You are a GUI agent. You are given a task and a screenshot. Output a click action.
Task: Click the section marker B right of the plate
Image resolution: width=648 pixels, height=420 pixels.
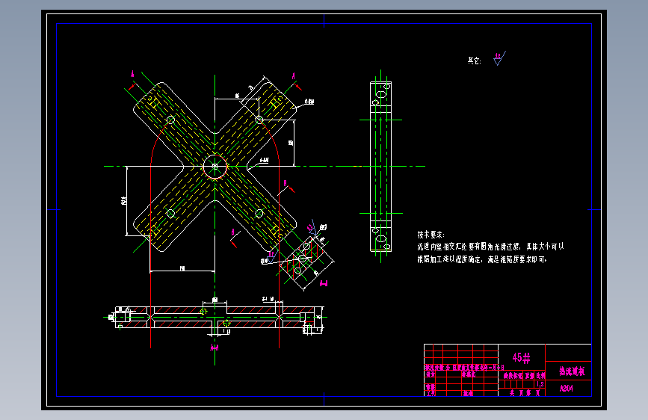[286, 183]
